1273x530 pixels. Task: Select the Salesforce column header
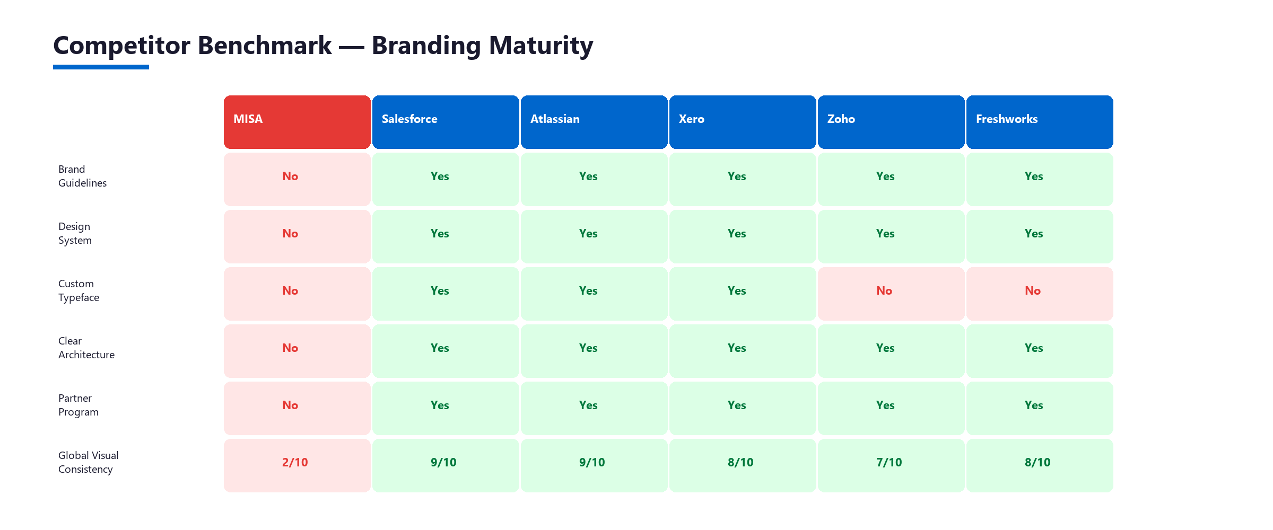point(446,122)
